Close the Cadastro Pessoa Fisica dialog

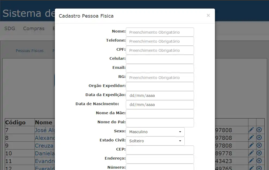tap(208, 15)
